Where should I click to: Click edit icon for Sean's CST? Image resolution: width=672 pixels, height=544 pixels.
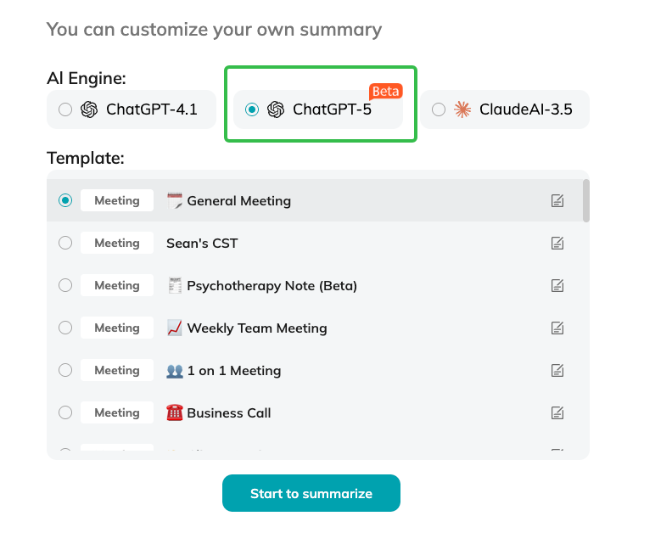pos(557,244)
